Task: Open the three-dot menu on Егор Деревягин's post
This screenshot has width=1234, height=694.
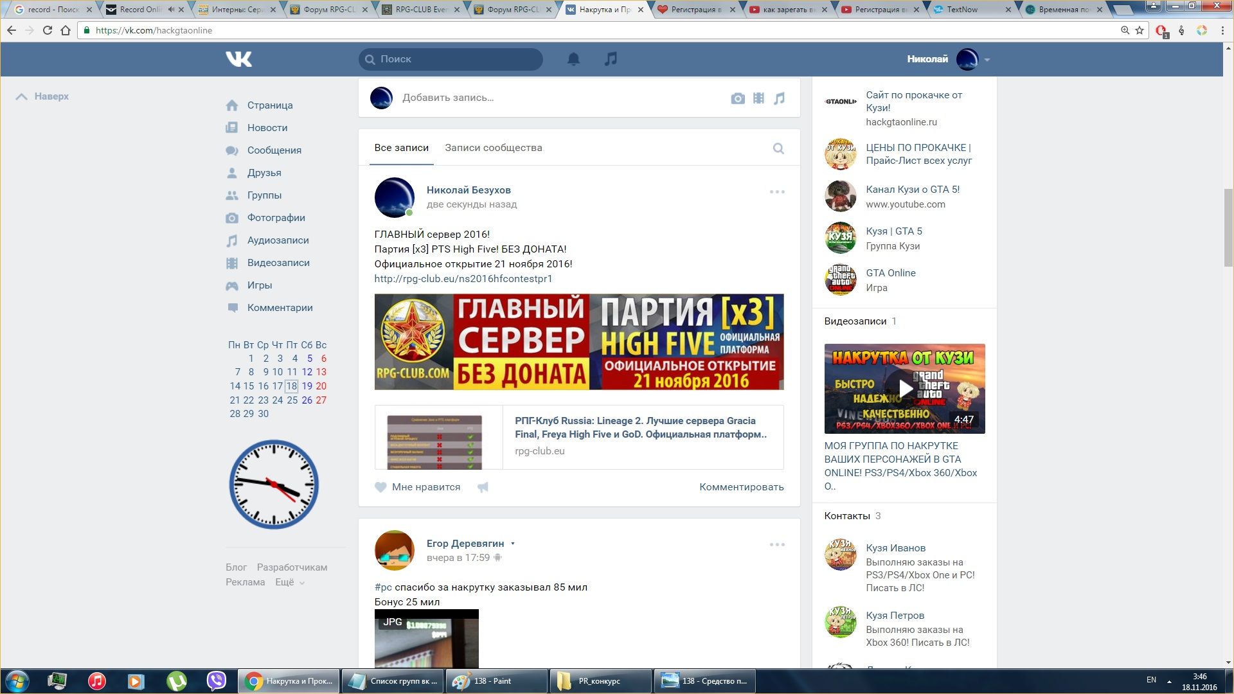Action: point(777,544)
